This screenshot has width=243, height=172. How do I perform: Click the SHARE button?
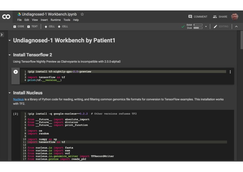[220, 17]
